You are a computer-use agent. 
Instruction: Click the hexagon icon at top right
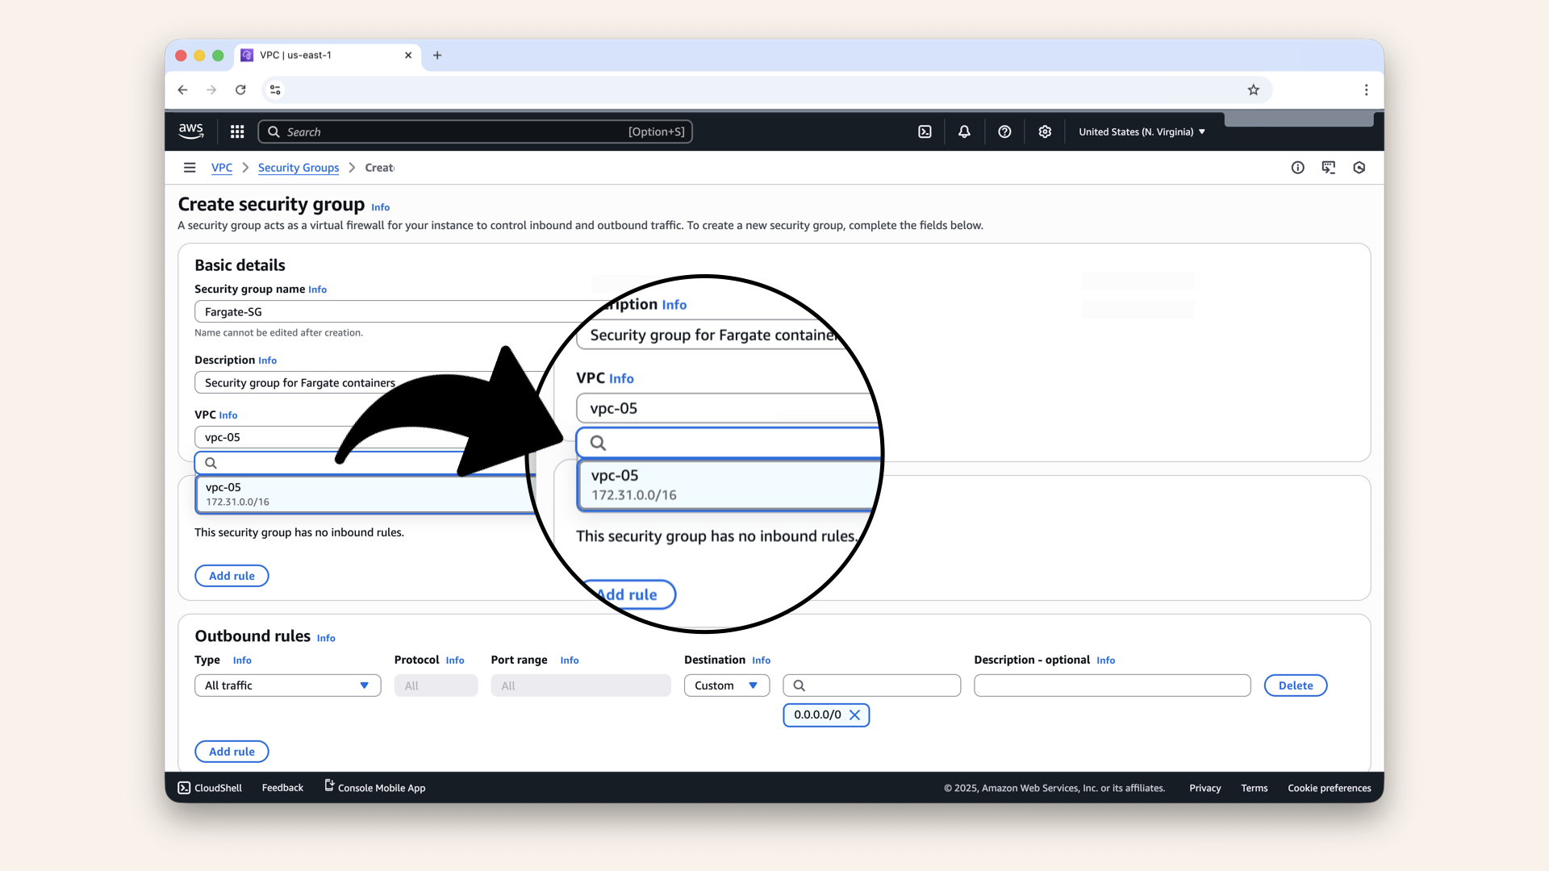click(x=1359, y=167)
